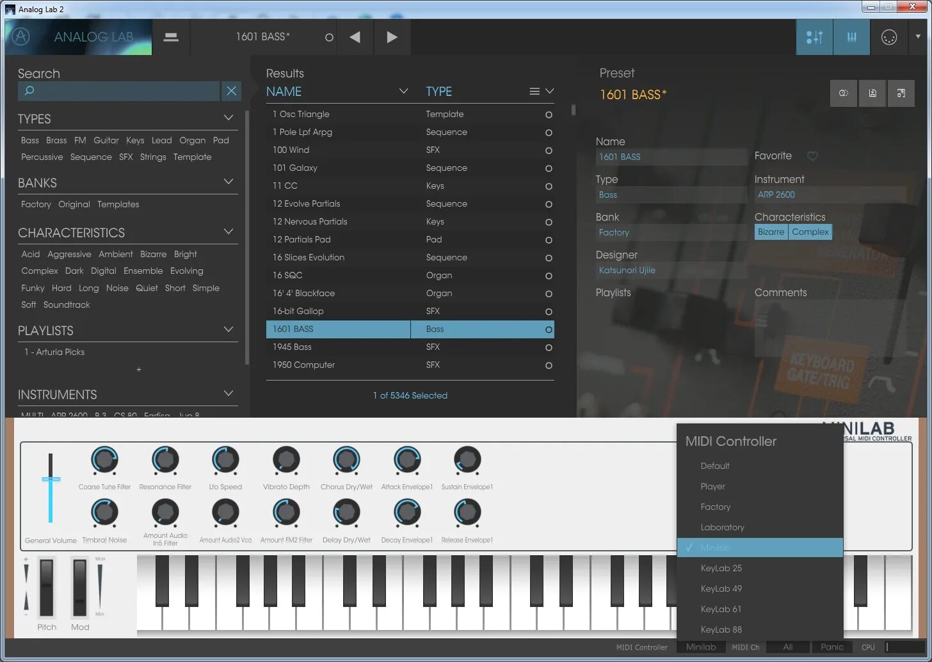The image size is (932, 662).
Task: Go to previous preset arrow
Action: point(355,37)
